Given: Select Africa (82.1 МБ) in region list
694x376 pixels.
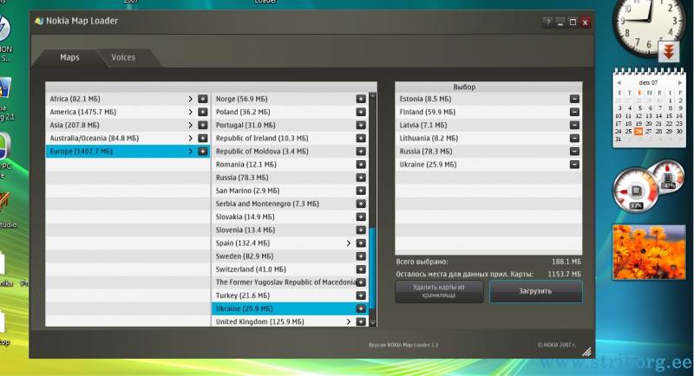Looking at the screenshot, I should click(128, 99).
